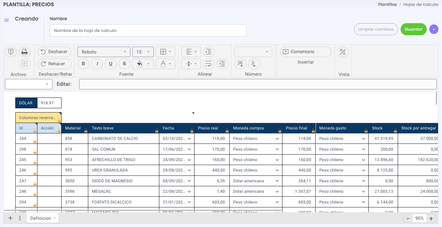Screen dimensions: 442x227
Task: Click the Comentario insert button
Action: click(x=306, y=52)
